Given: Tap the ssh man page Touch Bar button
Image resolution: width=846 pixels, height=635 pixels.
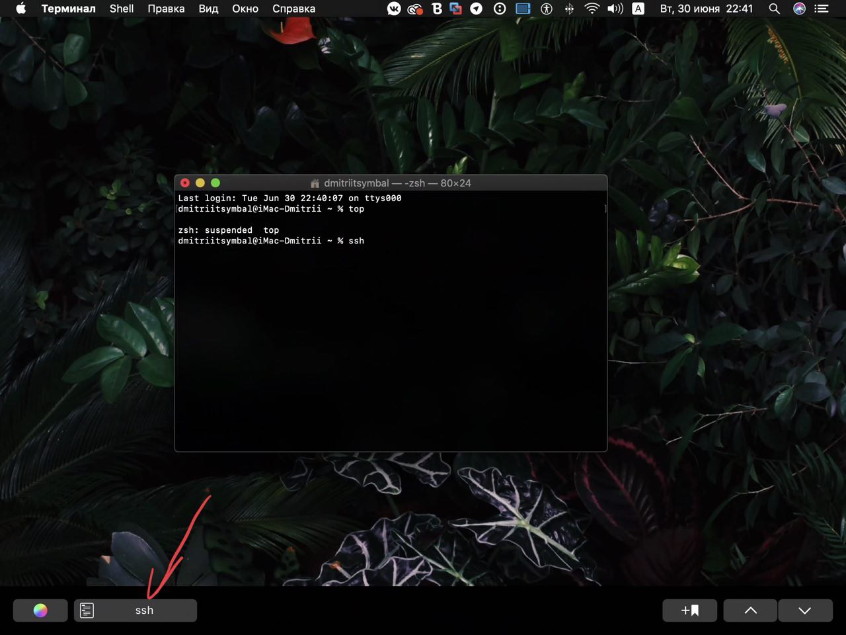Looking at the screenshot, I should pos(135,611).
